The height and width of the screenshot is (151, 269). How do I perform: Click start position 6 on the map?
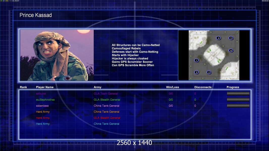[x=231, y=50]
